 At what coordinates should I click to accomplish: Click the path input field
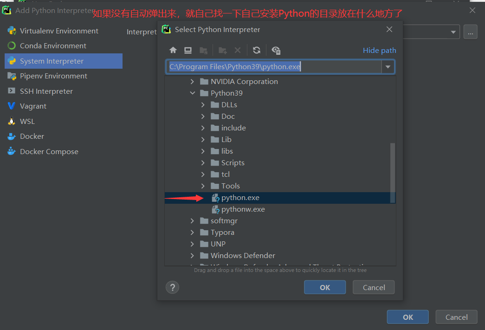(274, 66)
